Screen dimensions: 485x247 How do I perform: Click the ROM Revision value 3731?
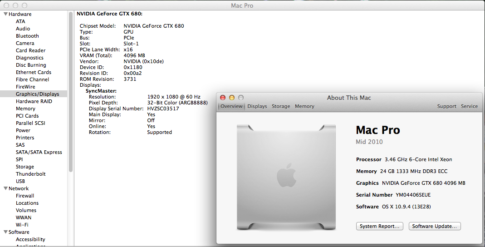(x=130, y=79)
